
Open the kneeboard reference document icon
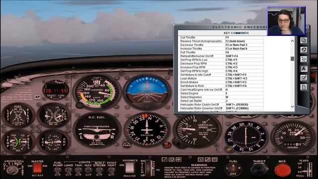(304, 88)
